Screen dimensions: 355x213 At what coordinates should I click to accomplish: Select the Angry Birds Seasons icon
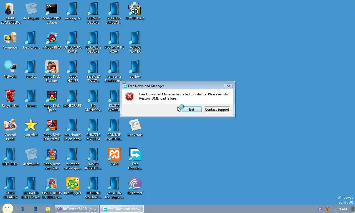tap(52, 71)
